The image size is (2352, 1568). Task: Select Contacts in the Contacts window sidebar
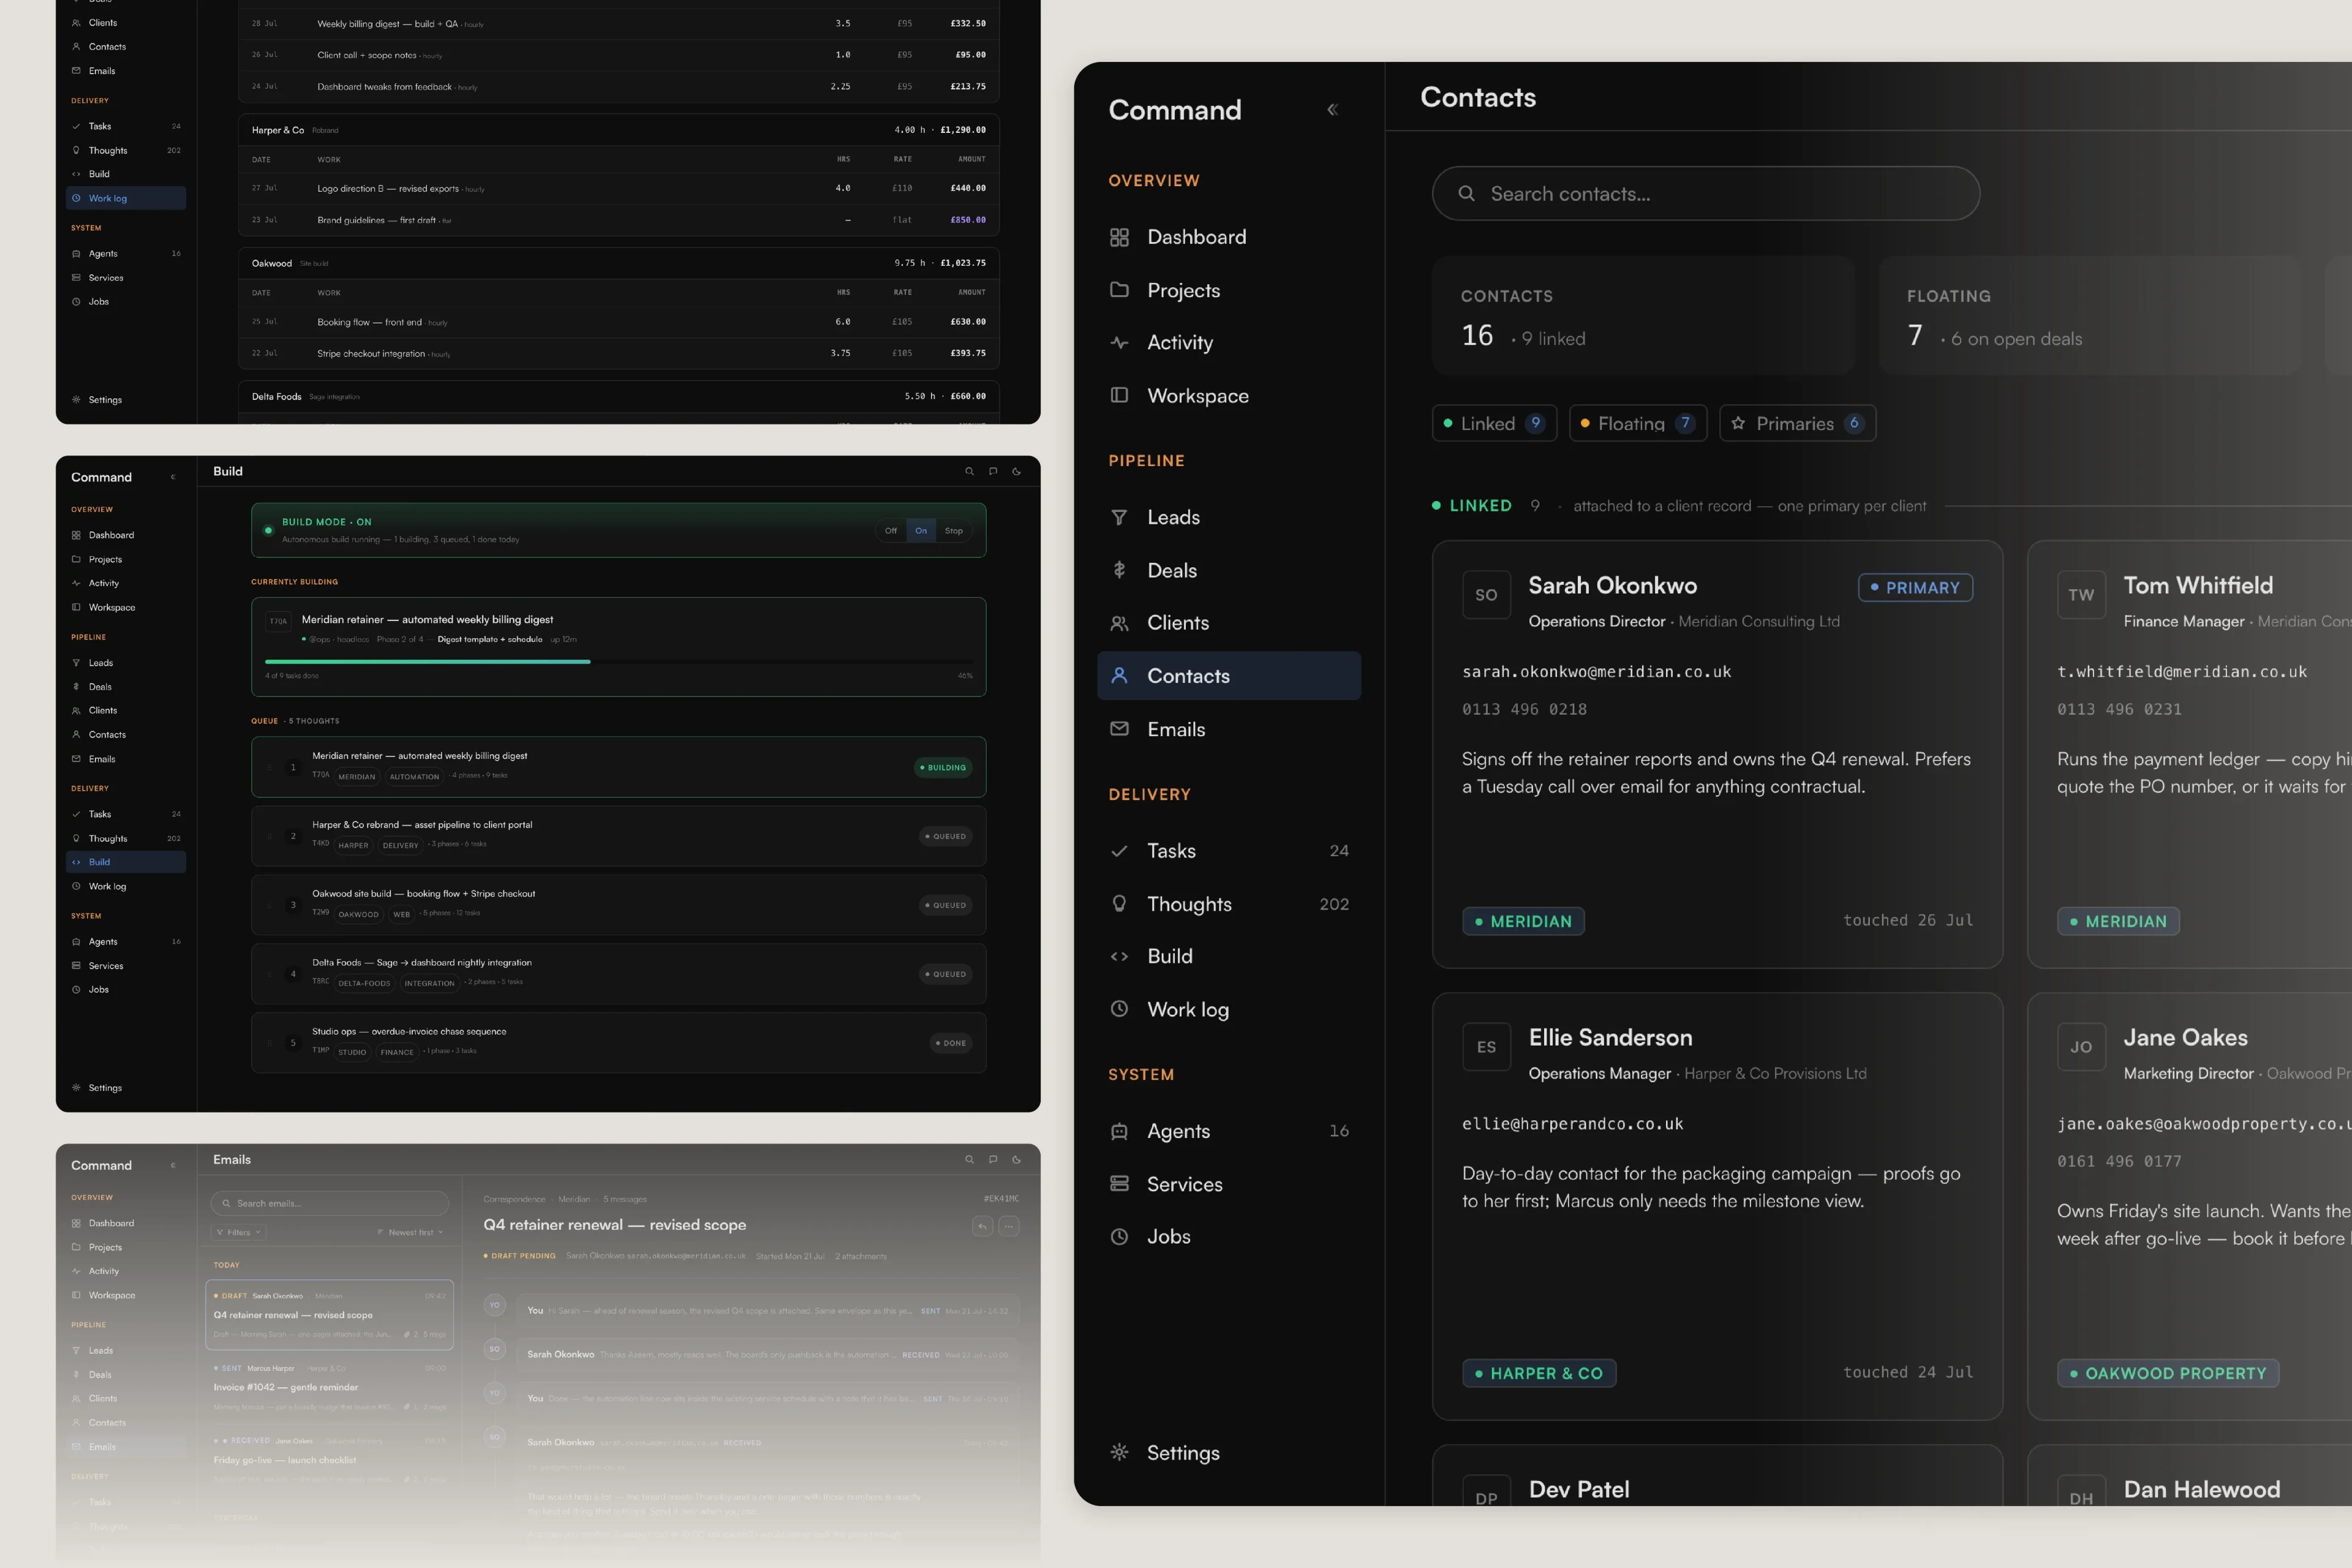1229,676
